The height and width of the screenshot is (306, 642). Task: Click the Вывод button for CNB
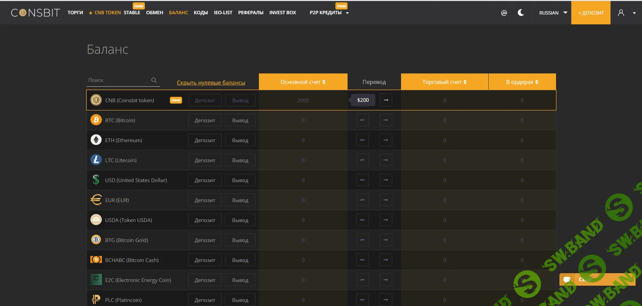(240, 100)
